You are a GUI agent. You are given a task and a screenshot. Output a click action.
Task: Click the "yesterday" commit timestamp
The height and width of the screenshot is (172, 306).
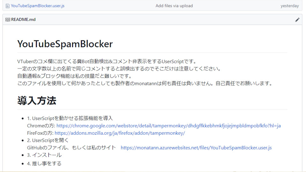290,6
